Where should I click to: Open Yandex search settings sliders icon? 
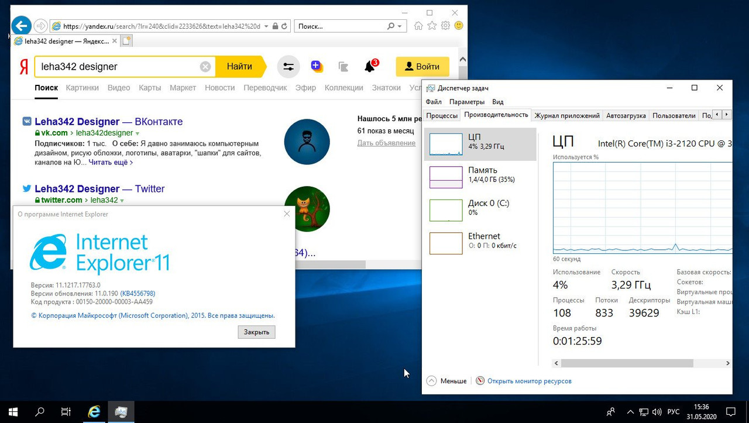coord(288,67)
